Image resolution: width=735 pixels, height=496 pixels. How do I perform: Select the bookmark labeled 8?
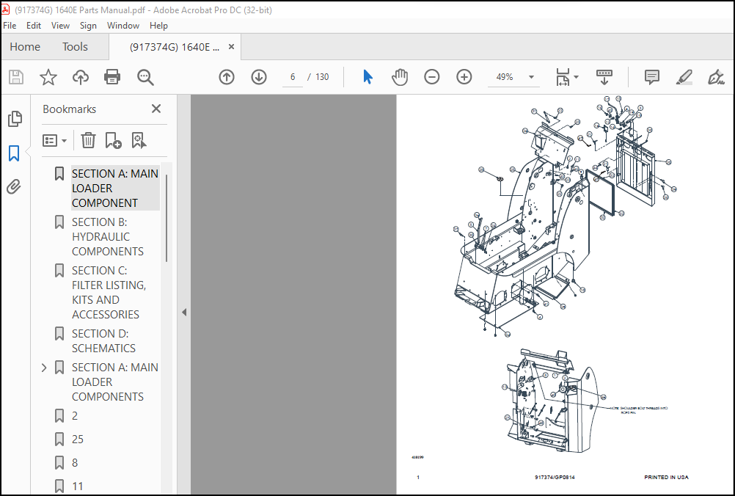[x=75, y=463]
